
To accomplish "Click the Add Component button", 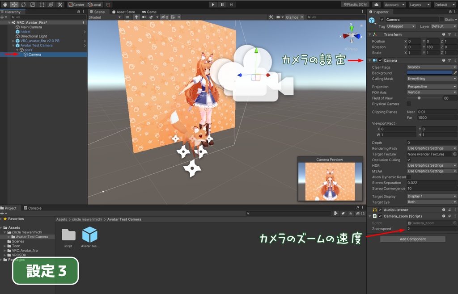I will [412, 239].
